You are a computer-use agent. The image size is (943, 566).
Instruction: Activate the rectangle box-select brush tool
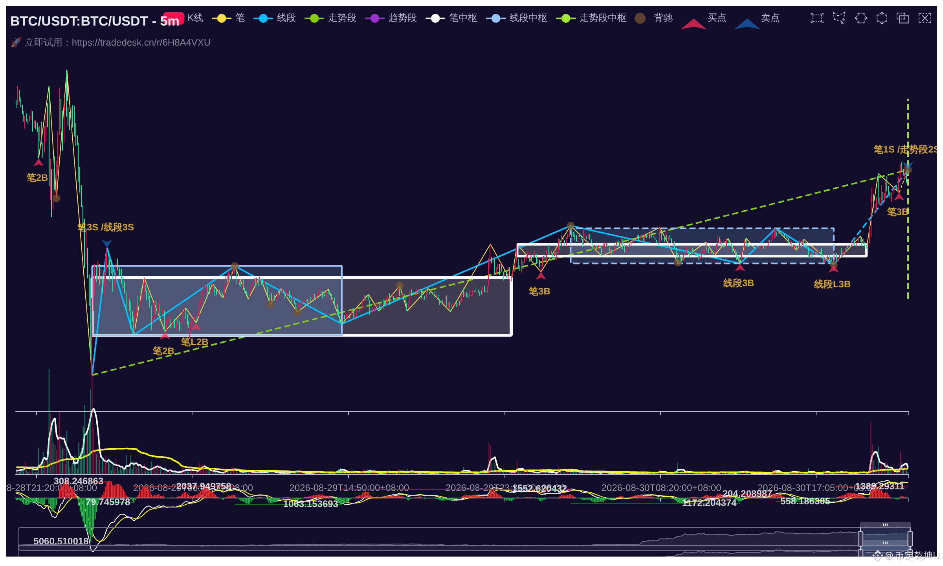[817, 18]
